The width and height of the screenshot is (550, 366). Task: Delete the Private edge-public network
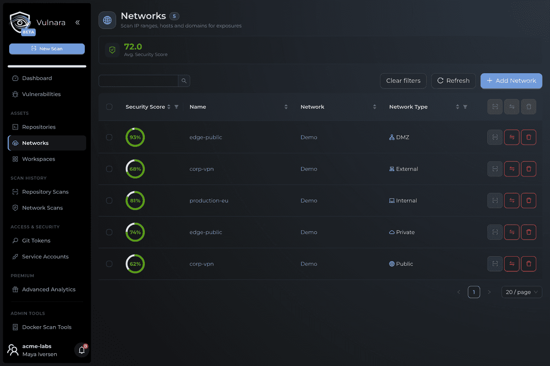[x=528, y=232]
